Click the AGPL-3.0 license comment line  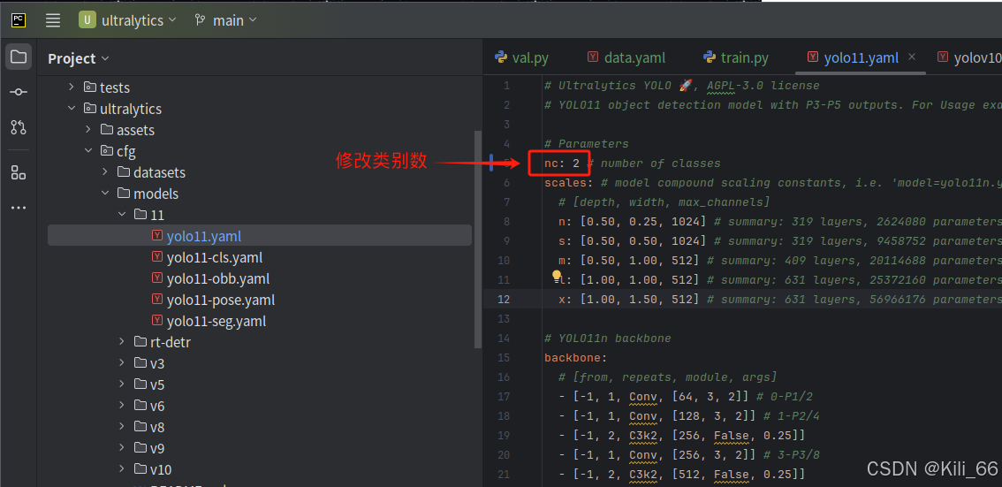tap(682, 86)
